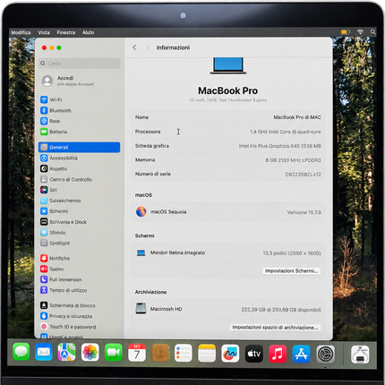
Task: Click the Monitor Retina integrato row
Action: [228, 252]
